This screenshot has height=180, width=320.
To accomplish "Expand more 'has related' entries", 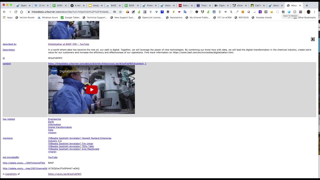I will (52, 133).
